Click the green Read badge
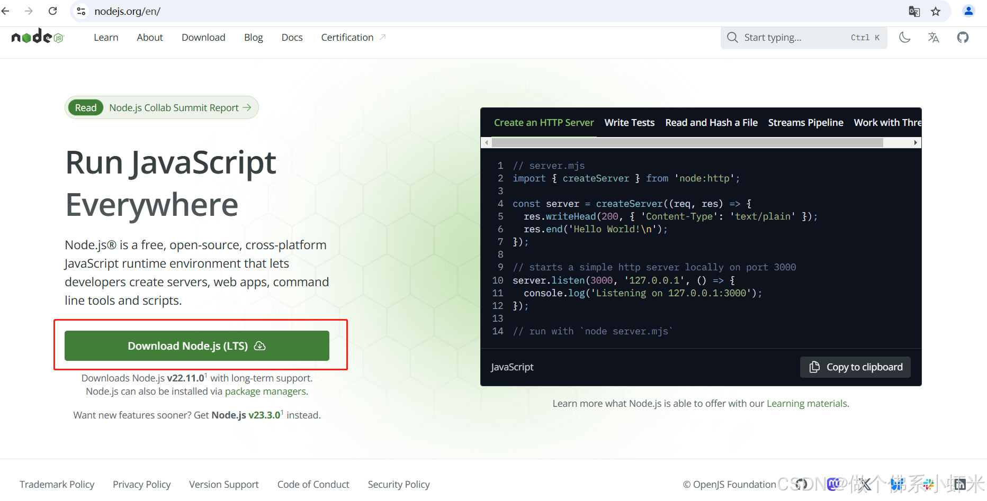 (x=86, y=107)
